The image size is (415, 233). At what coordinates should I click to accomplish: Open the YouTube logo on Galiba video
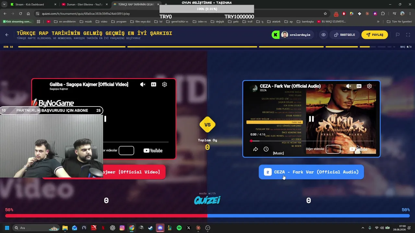[x=153, y=150]
